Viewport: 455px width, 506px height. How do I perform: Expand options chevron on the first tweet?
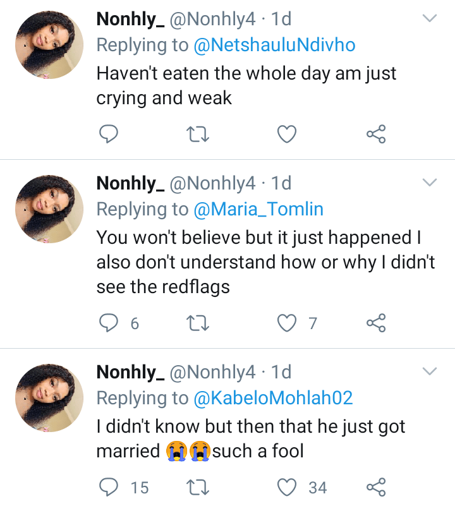tap(430, 19)
